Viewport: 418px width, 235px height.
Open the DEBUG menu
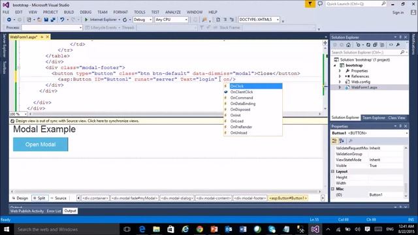click(x=86, y=12)
